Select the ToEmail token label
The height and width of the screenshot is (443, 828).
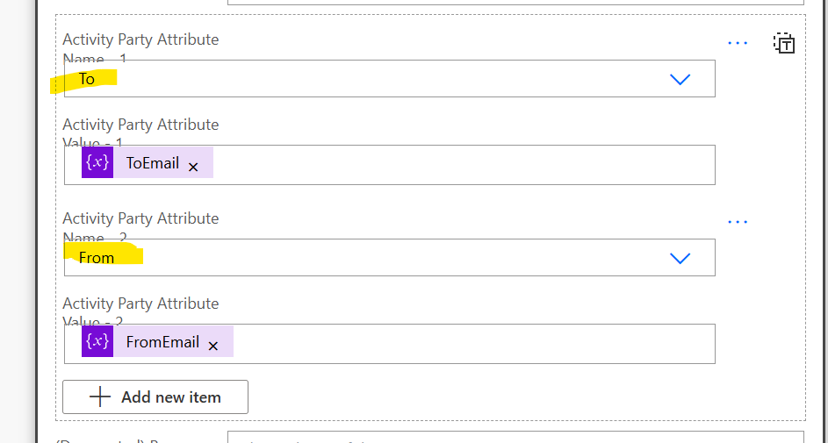[153, 163]
